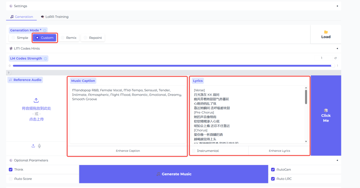Click the small upload icon below Reference Audio

[x=33, y=146]
